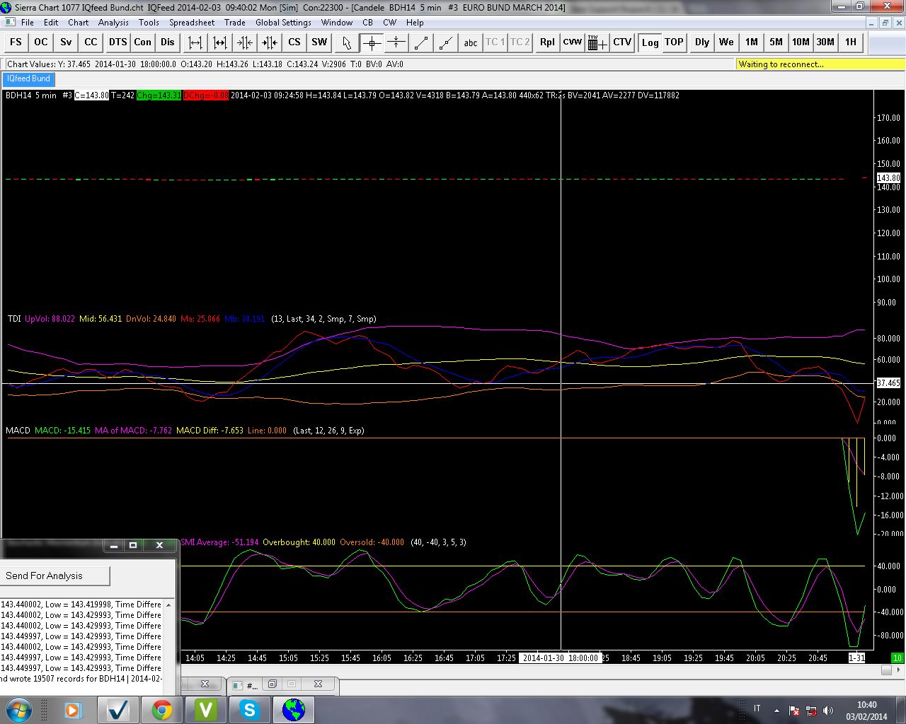Open the TPW grid calculator tool

597,42
